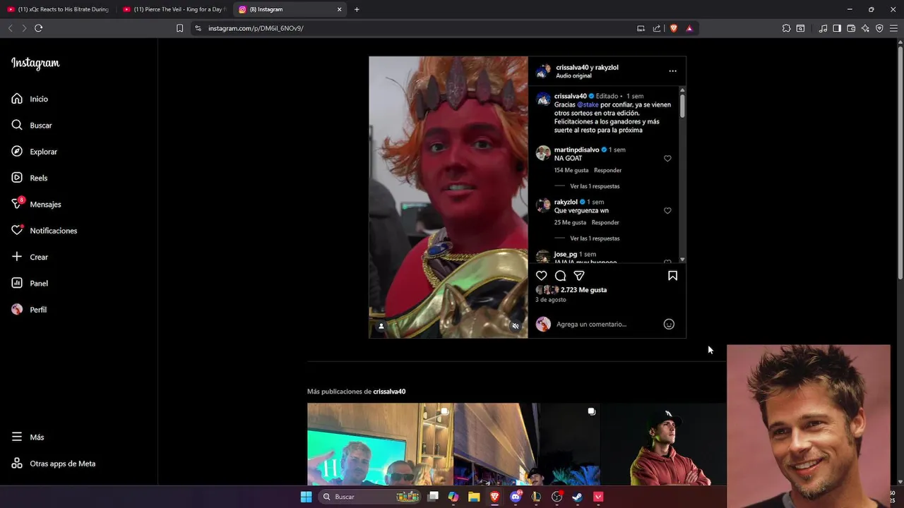Open the @stake mention link
The width and height of the screenshot is (904, 508).
tap(588, 104)
